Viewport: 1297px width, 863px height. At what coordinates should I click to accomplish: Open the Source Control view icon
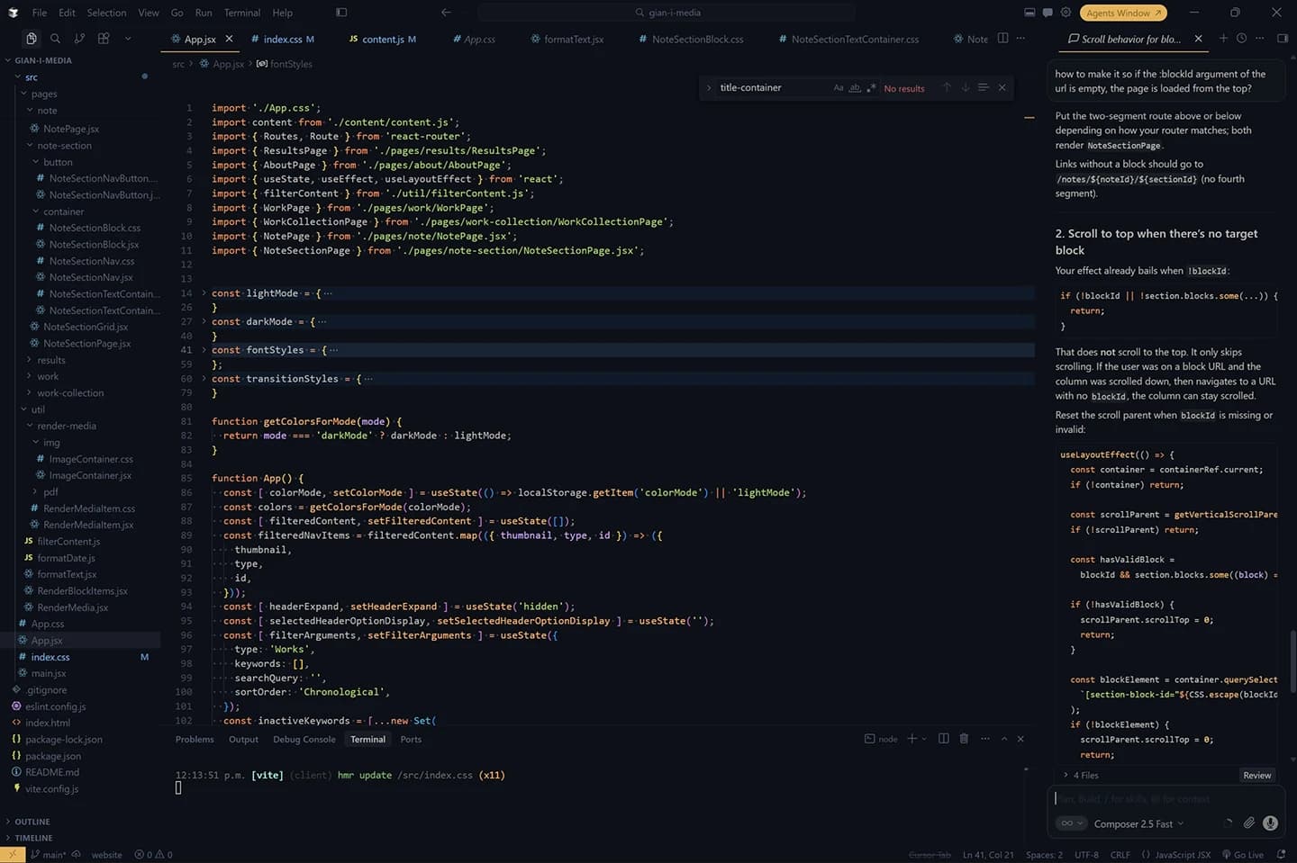(x=79, y=39)
